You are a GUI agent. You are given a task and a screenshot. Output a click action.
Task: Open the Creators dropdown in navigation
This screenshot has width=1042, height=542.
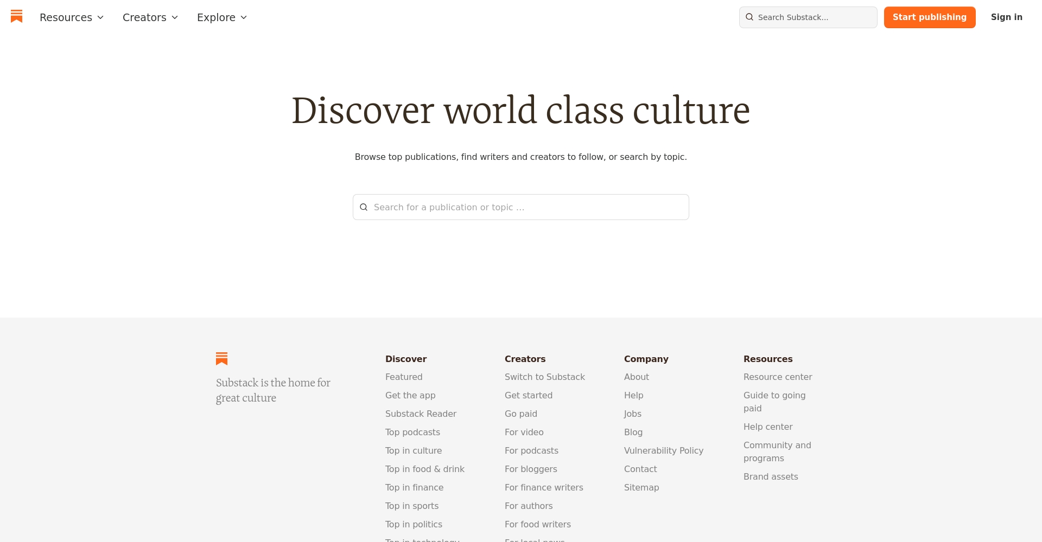pyautogui.click(x=150, y=17)
